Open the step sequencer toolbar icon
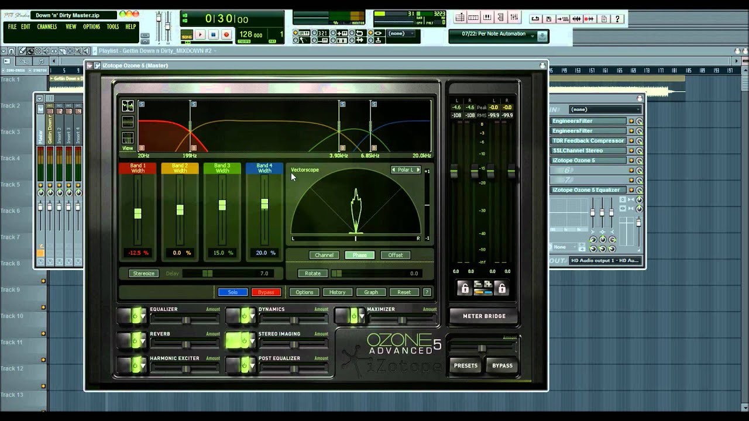This screenshot has height=421, width=749. pyautogui.click(x=474, y=18)
